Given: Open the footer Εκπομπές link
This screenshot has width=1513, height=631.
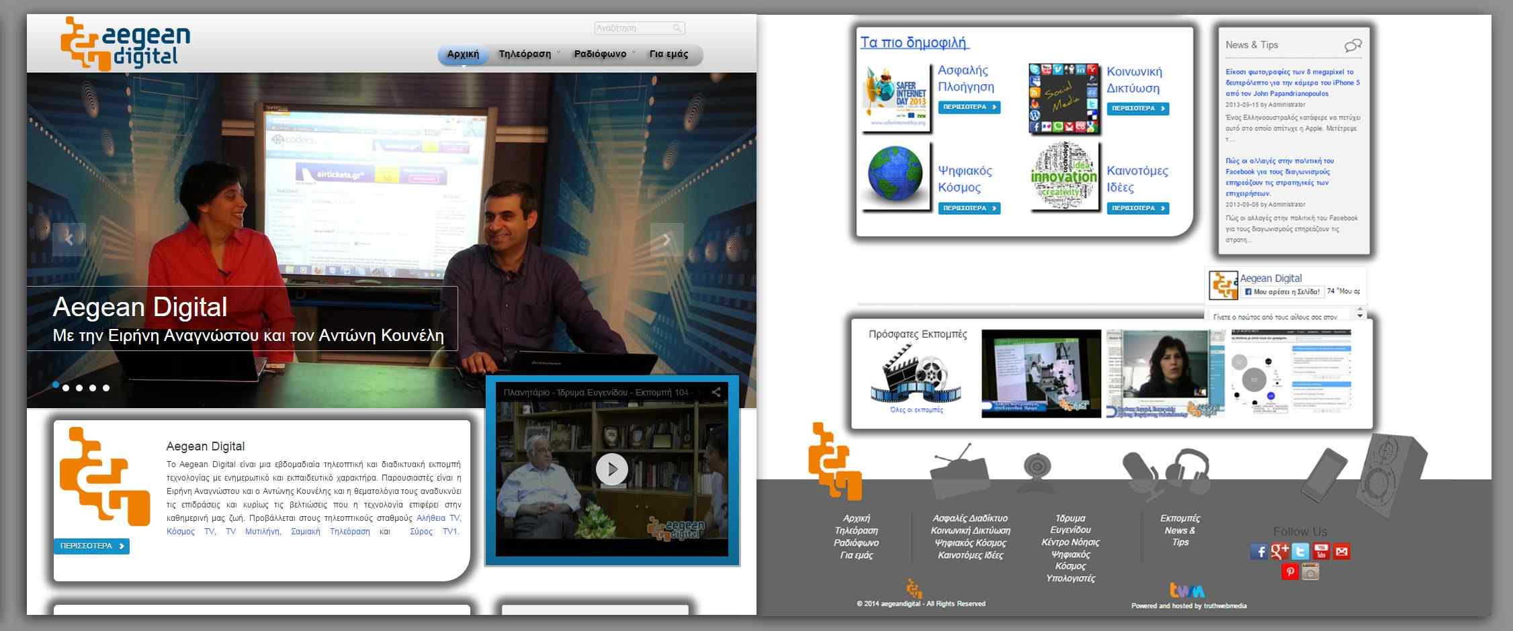Looking at the screenshot, I should (1180, 518).
